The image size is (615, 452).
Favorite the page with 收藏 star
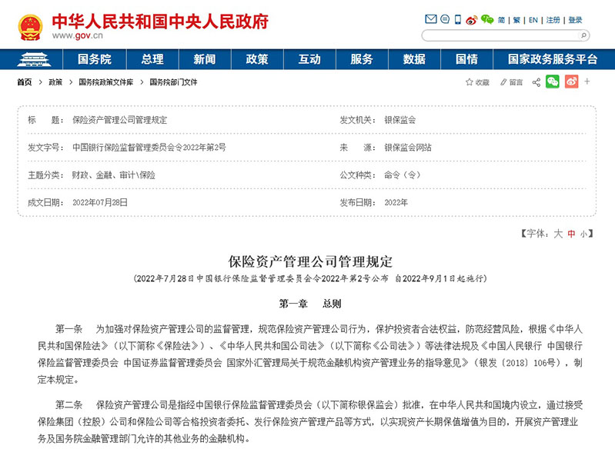click(x=476, y=81)
